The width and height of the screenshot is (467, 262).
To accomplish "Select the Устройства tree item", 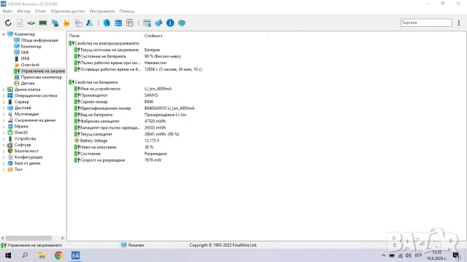I will point(25,139).
